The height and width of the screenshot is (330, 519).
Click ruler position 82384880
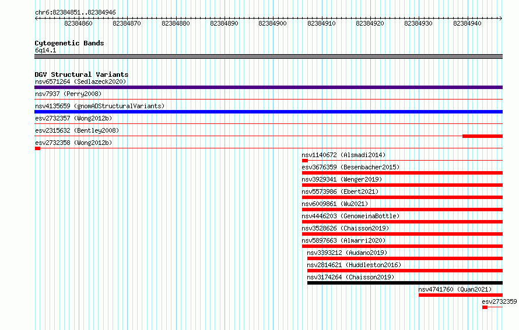click(176, 23)
